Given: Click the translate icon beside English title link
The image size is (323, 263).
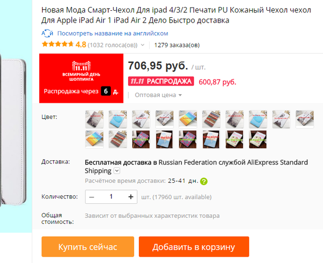Looking at the screenshot, I should (47, 33).
